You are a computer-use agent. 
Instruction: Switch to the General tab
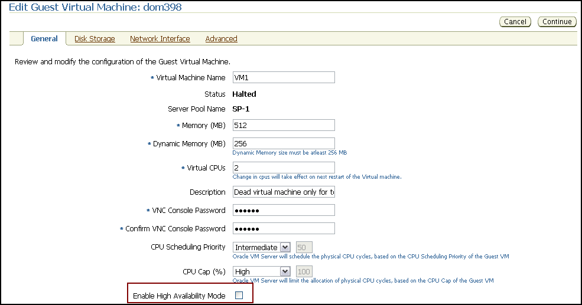pos(44,38)
